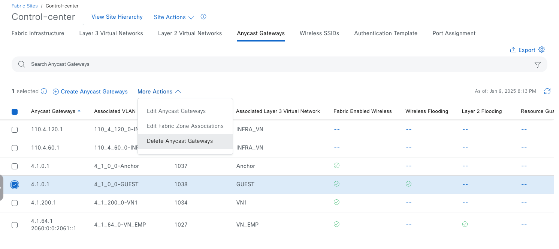The height and width of the screenshot is (249, 559).
Task: Choose Delete Anycast Gateways menu option
Action: click(180, 141)
